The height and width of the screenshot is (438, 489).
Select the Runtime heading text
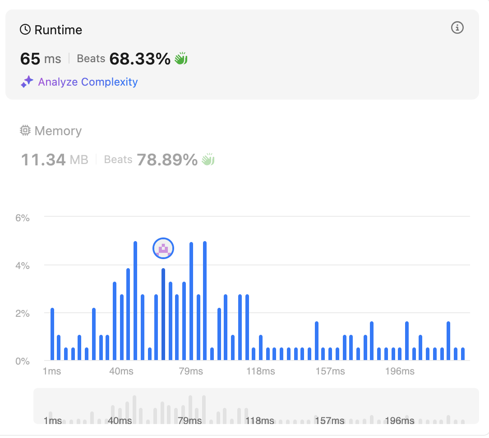click(58, 30)
